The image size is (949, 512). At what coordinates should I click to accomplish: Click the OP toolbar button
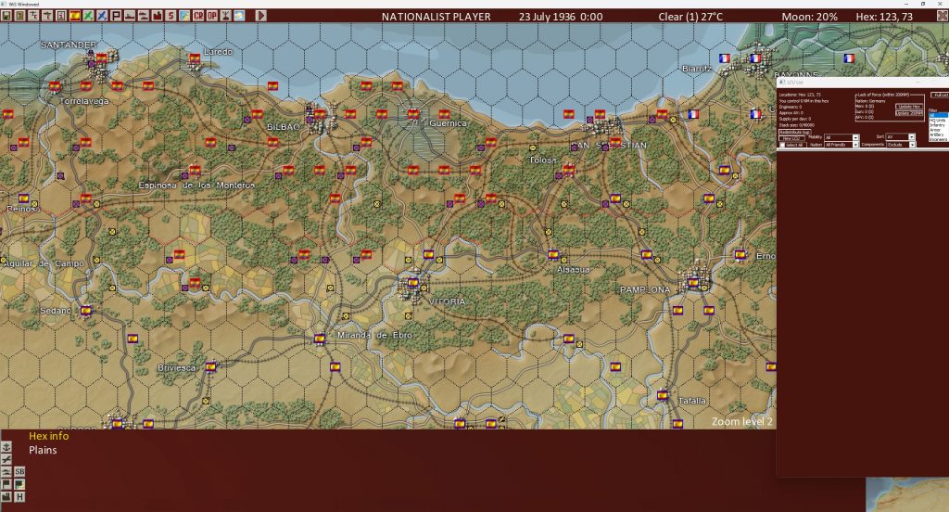pos(211,16)
